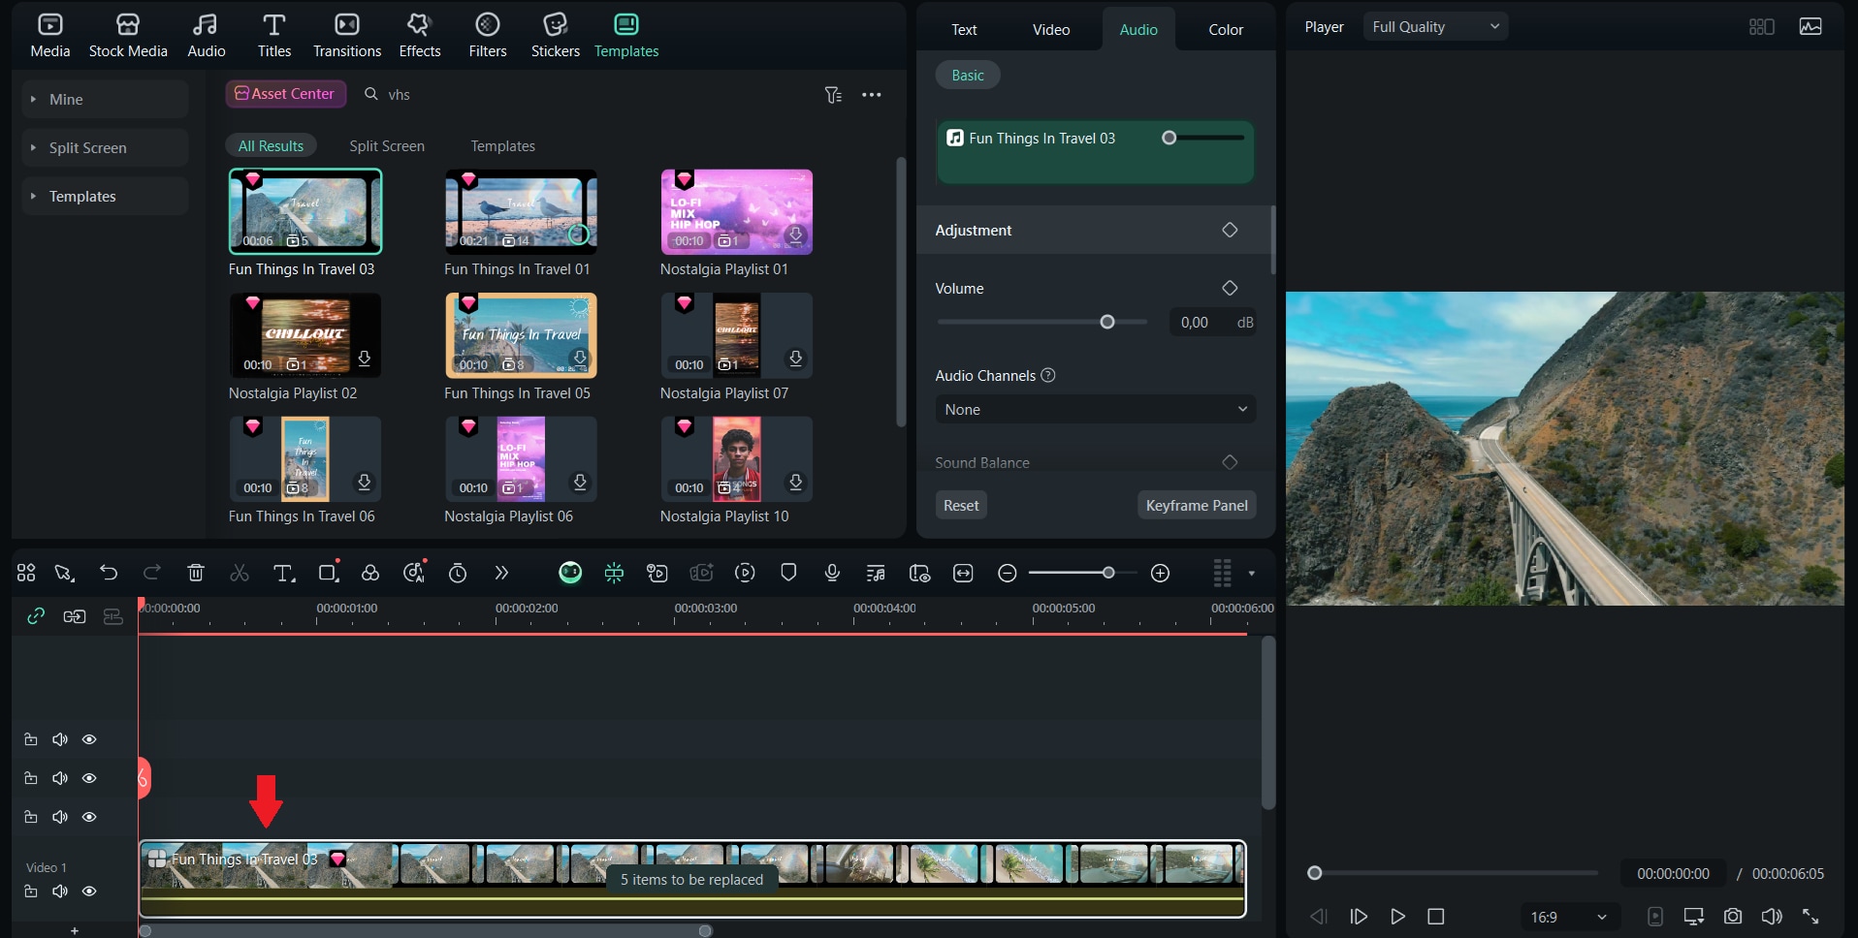
Task: Mute the Video 1 track audio
Action: (60, 891)
